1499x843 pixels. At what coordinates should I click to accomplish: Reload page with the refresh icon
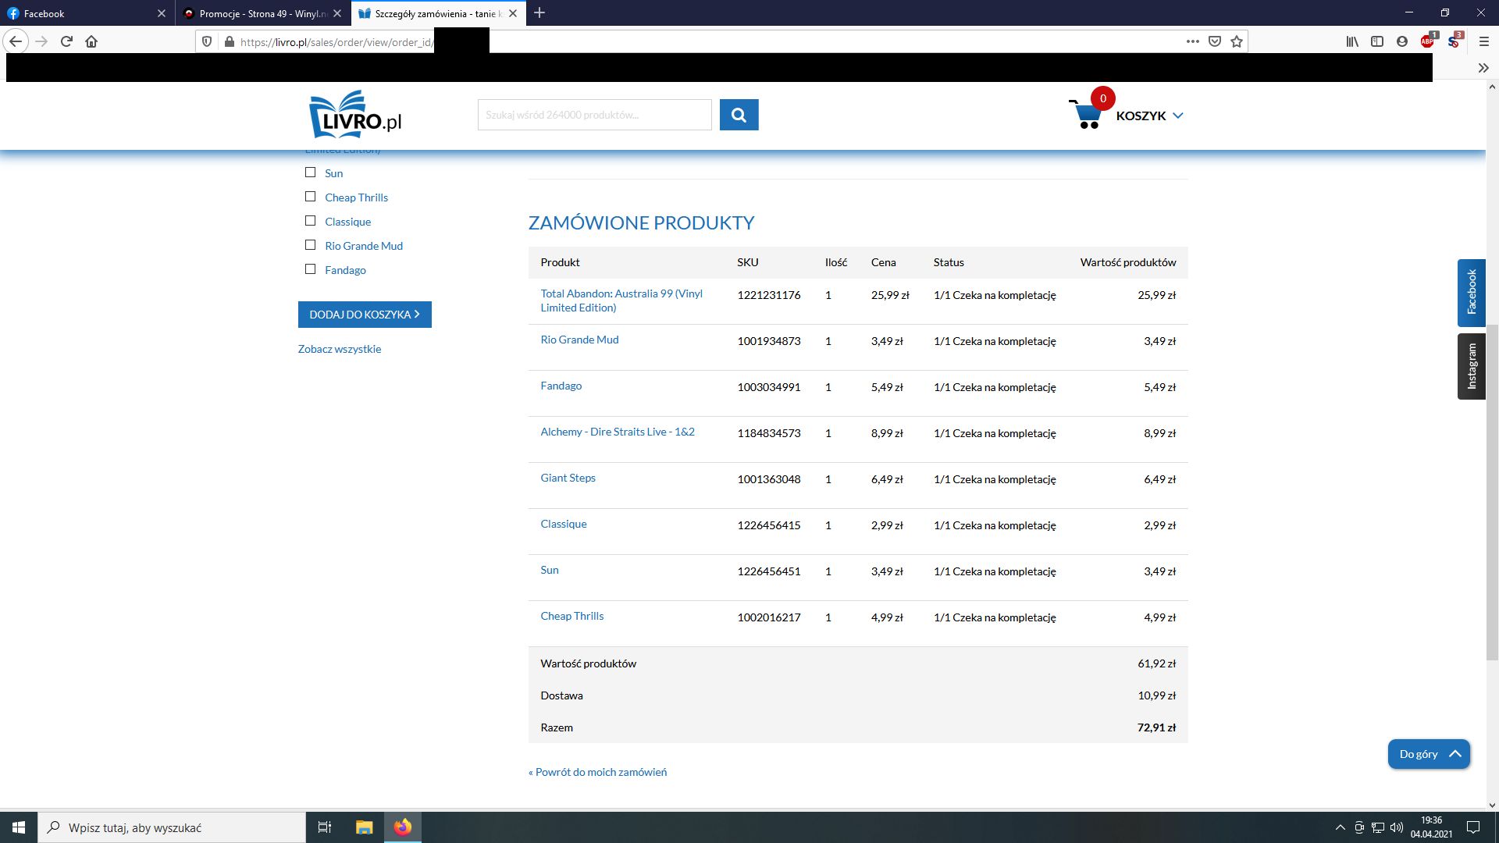66,41
